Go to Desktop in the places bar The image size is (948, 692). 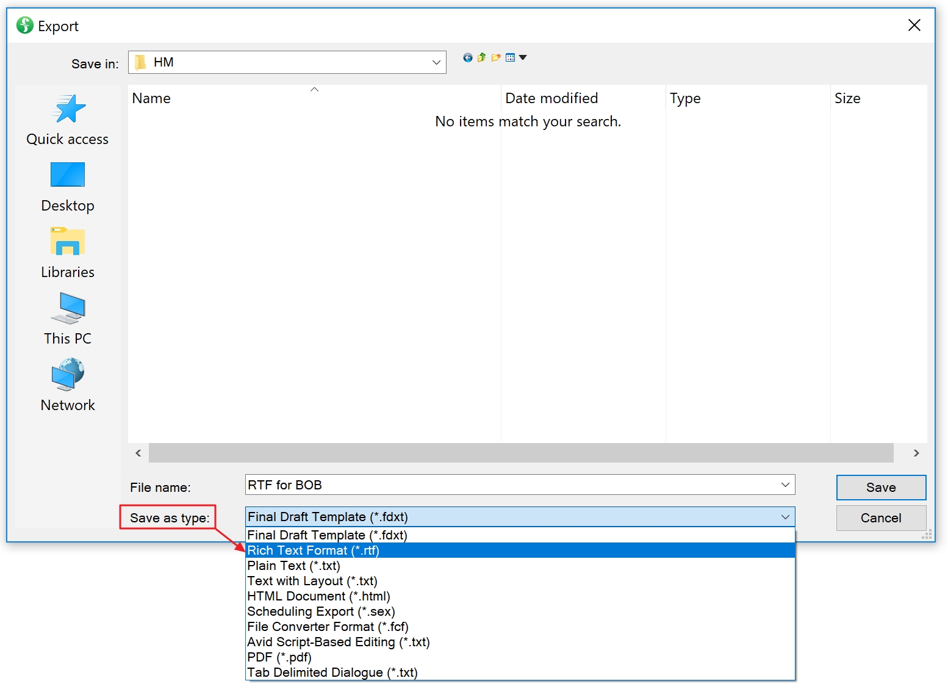68,186
